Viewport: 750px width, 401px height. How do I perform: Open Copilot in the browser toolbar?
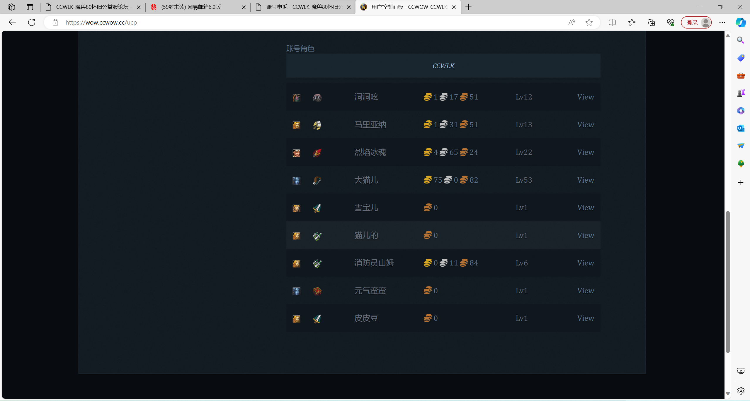(x=741, y=22)
